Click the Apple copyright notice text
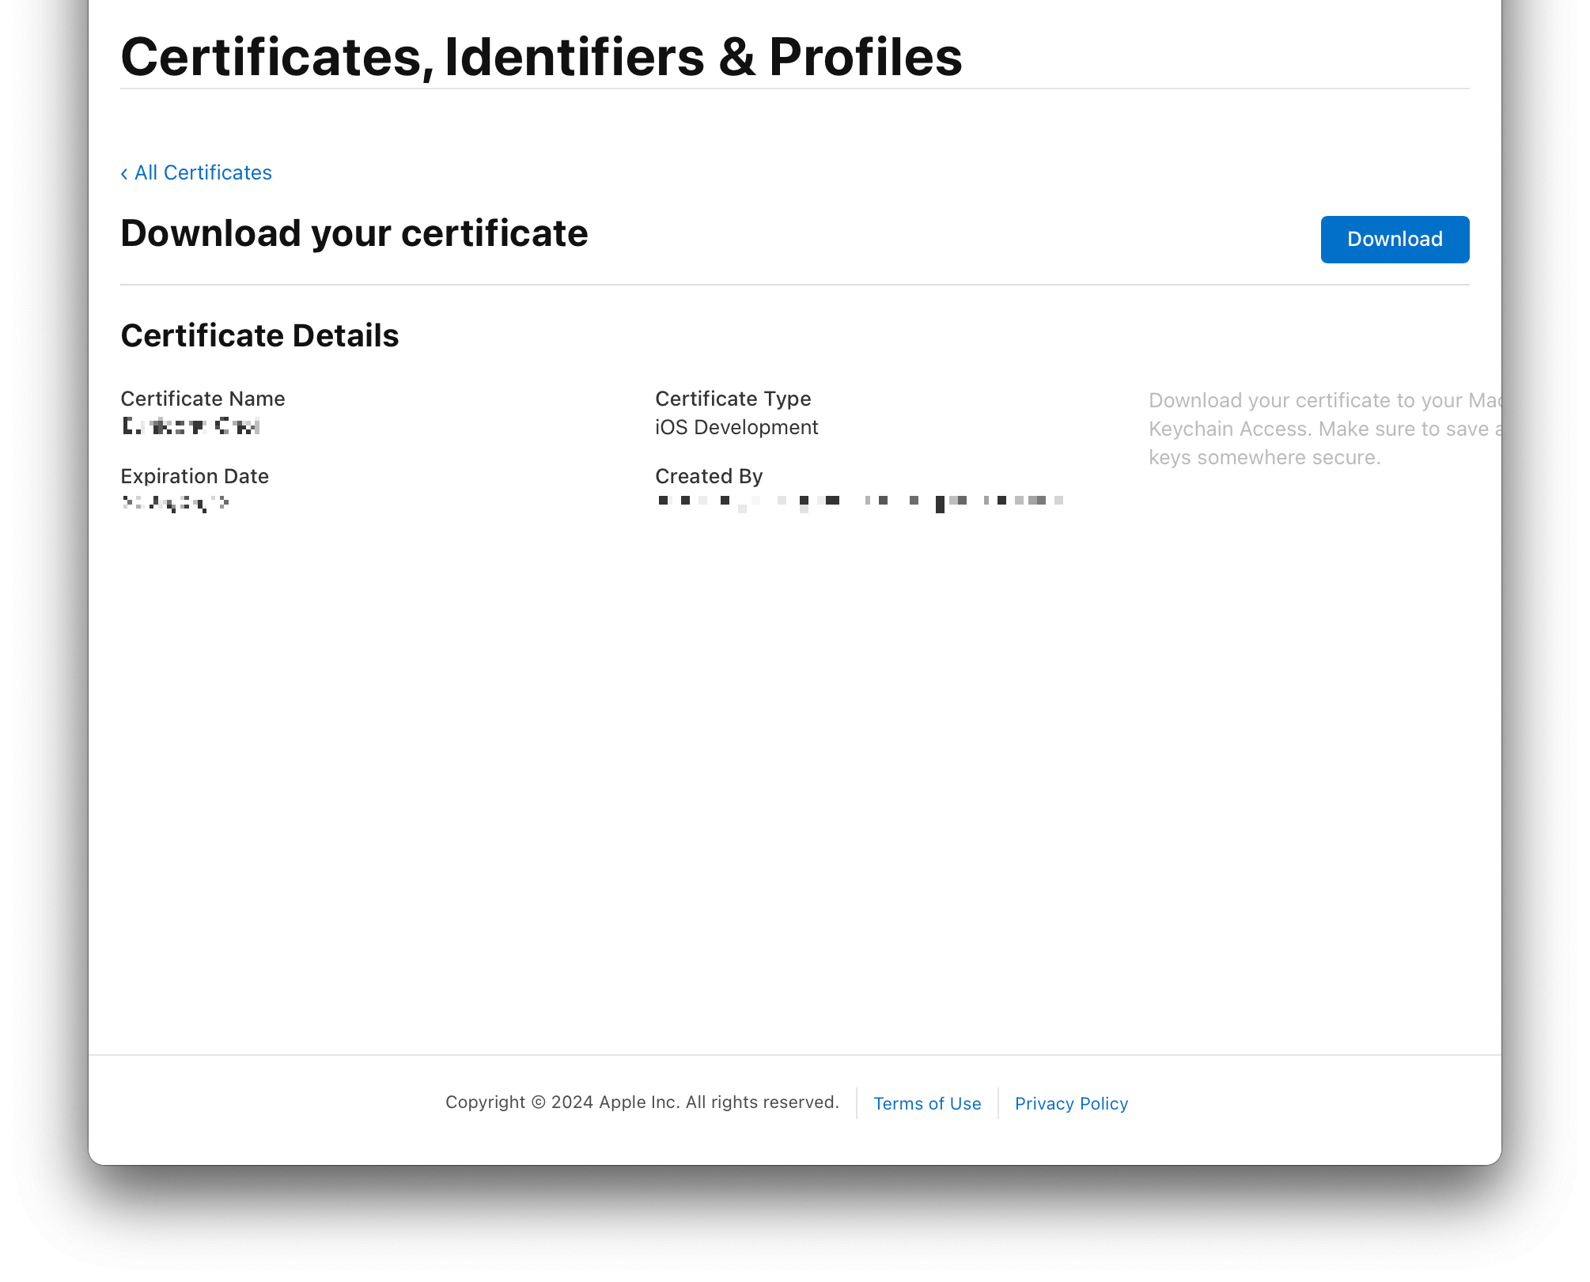Image resolution: width=1590 pixels, height=1282 pixels. point(642,1102)
